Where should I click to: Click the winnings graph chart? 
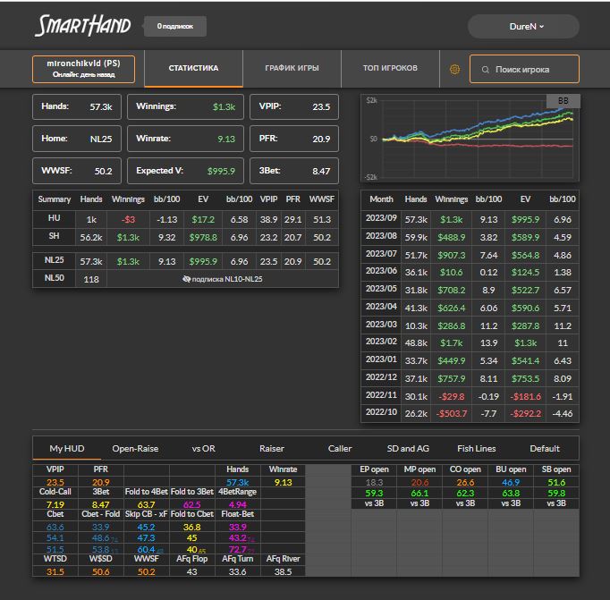click(x=470, y=138)
